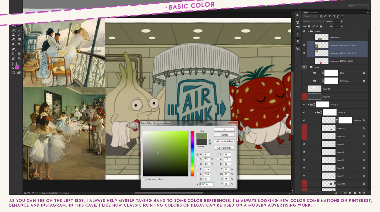Open the Kind filter dropdown

(310, 17)
